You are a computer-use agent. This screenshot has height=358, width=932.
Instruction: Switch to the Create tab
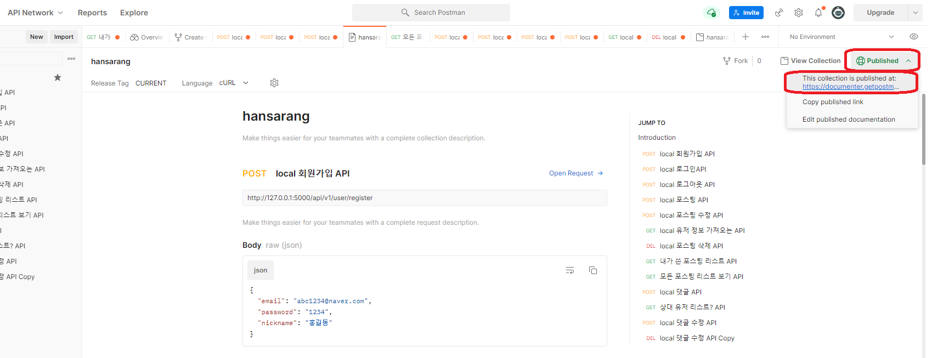[190, 37]
